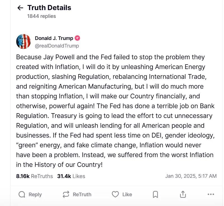Image resolution: width=224 pixels, height=206 pixels.
Task: Open the three-dot more options menu
Action: [x=211, y=194]
